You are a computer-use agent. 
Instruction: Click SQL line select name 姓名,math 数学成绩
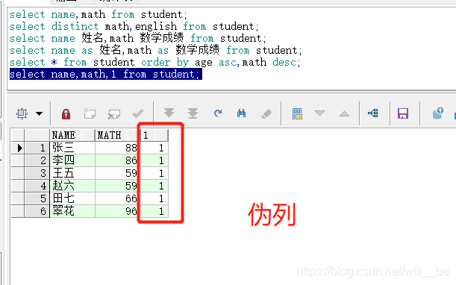137,38
